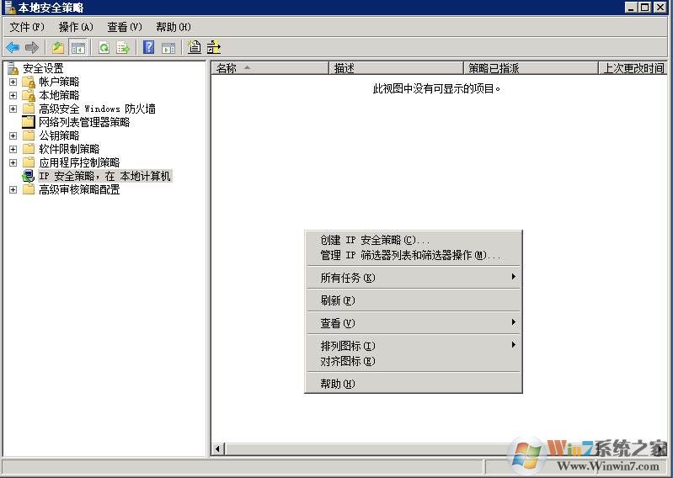673x478 pixels.
Task: Select 软件限制策略 tree label
Action: [69, 149]
